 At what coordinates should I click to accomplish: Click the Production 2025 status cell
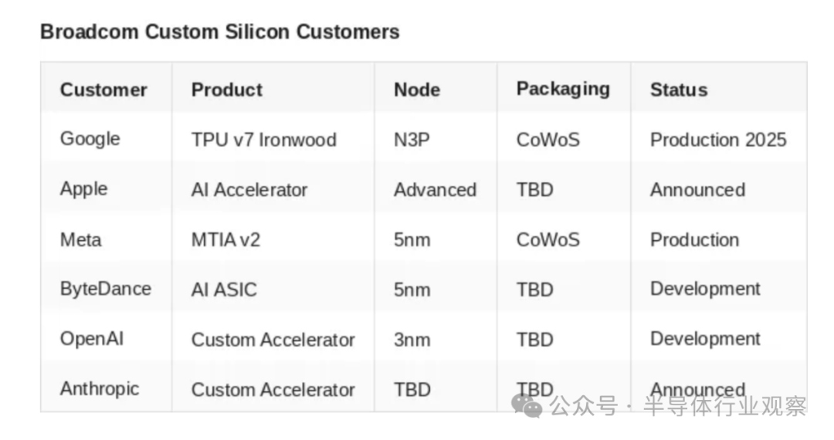click(x=718, y=140)
